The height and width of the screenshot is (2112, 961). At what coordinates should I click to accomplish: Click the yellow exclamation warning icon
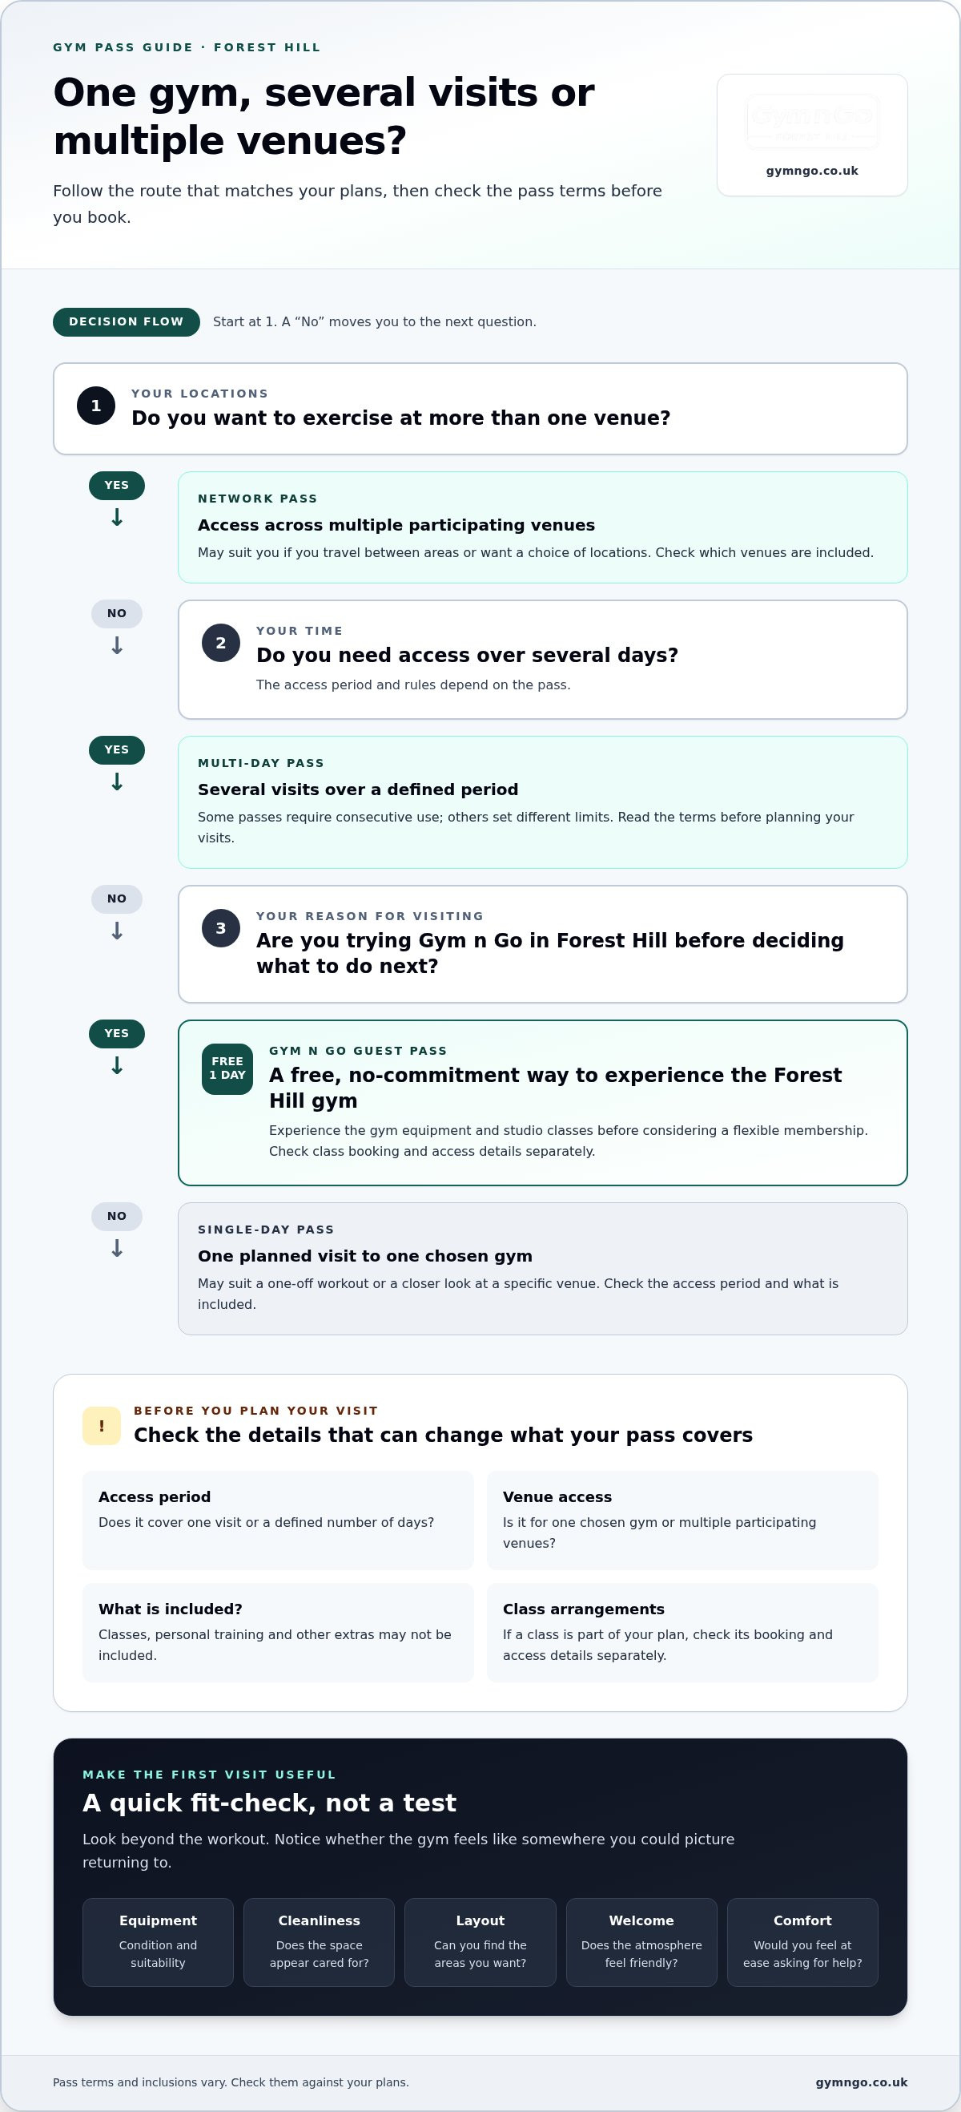102,1426
